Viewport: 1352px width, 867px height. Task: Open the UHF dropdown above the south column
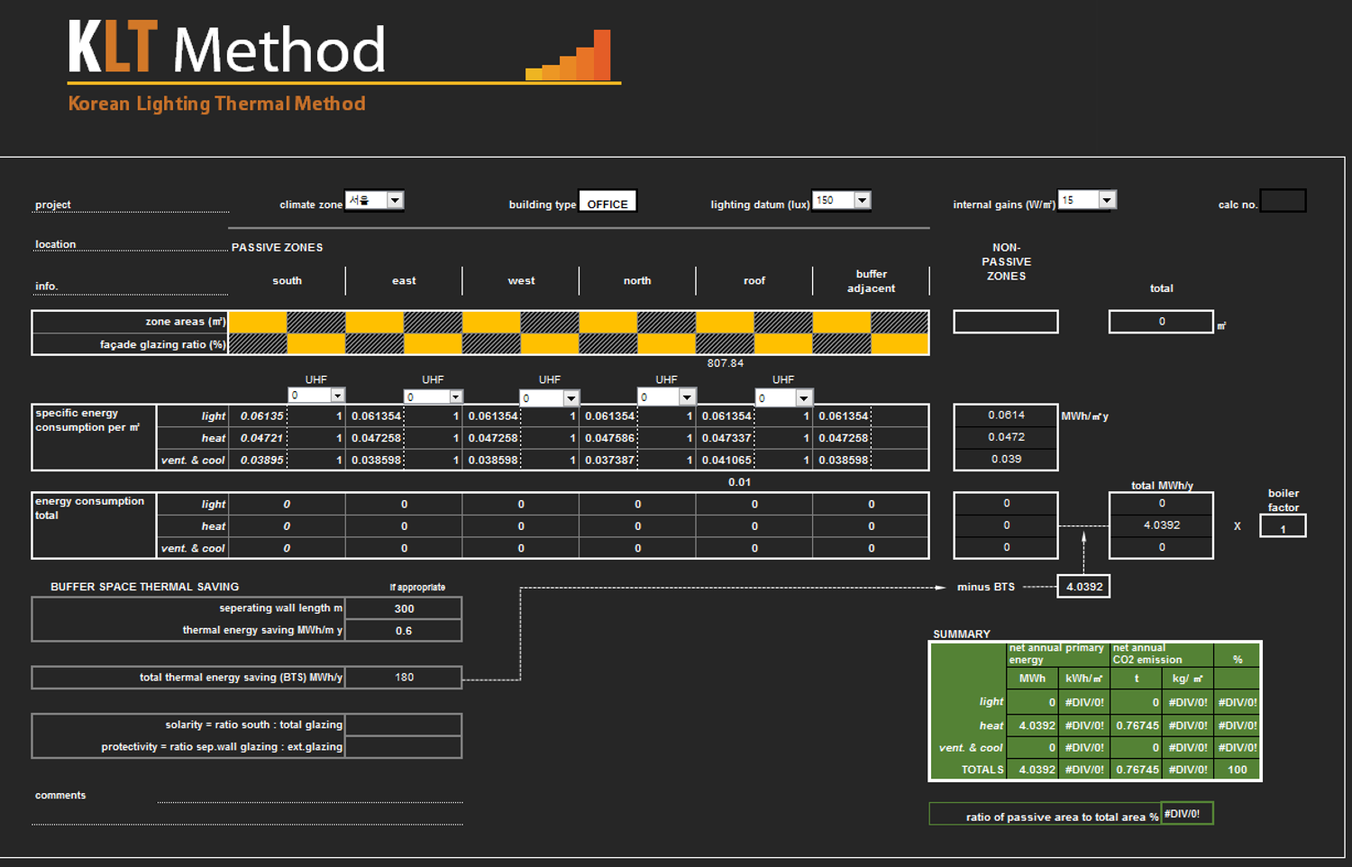coord(337,396)
